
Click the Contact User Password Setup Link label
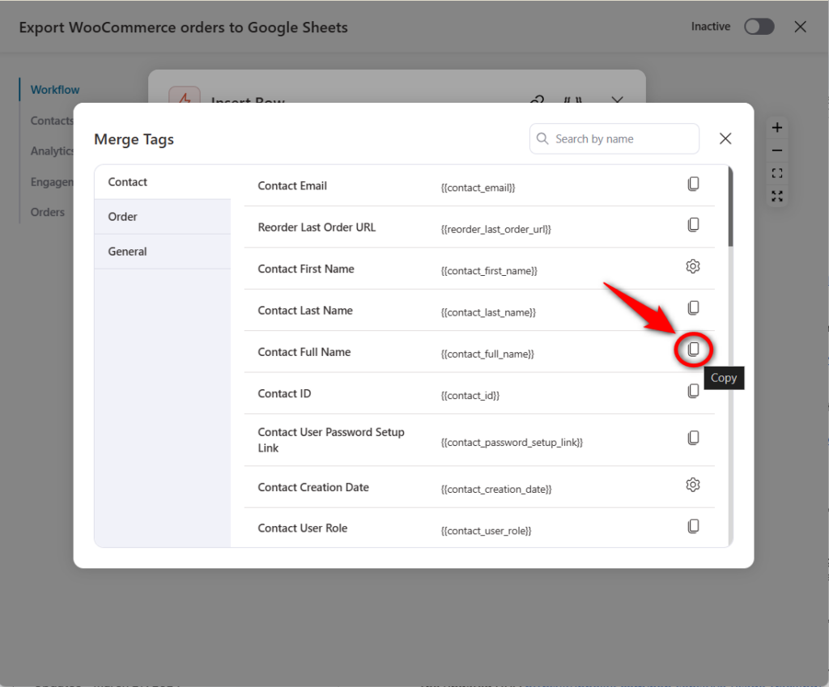(x=331, y=440)
